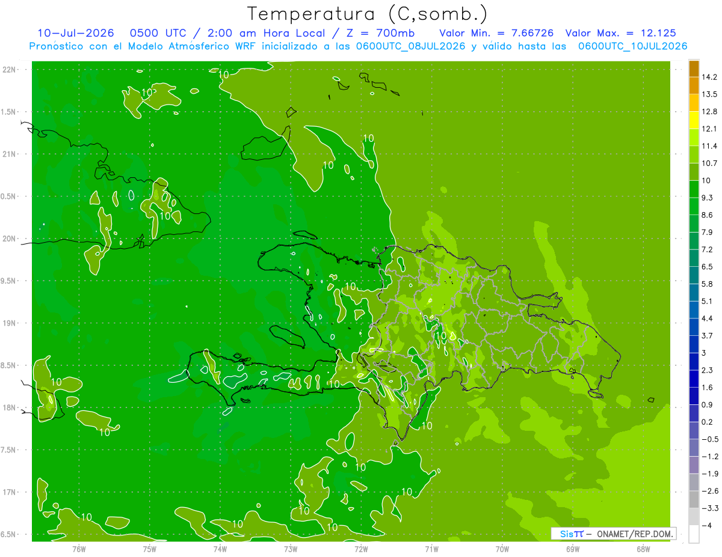The image size is (722, 557).
Task: Click the white colorbar segment below -4
Action: point(694,534)
